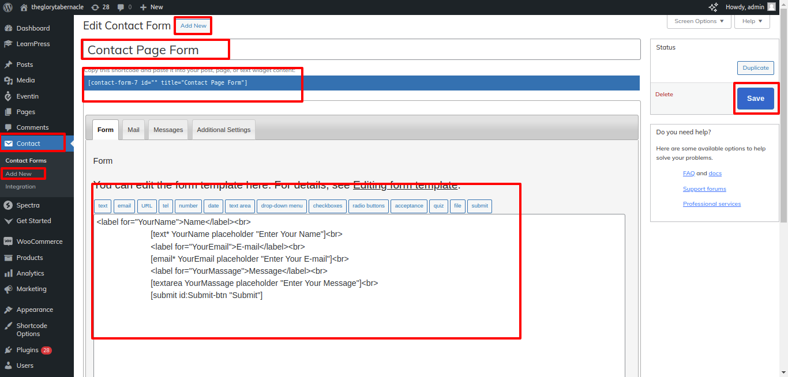Open the Dashboard sidebar menu item
The height and width of the screenshot is (377, 788).
pyautogui.click(x=33, y=28)
